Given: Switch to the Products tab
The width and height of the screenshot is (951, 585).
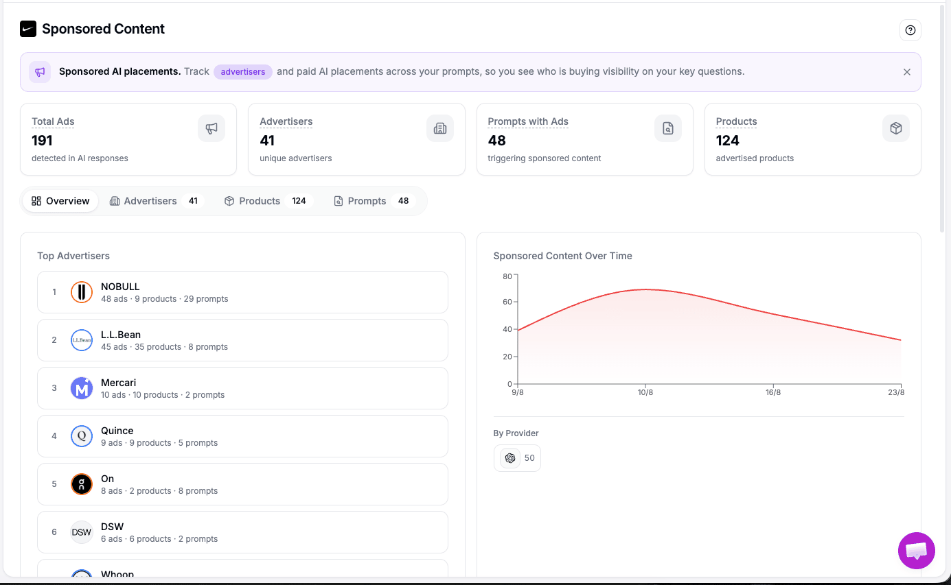Looking at the screenshot, I should click(266, 201).
